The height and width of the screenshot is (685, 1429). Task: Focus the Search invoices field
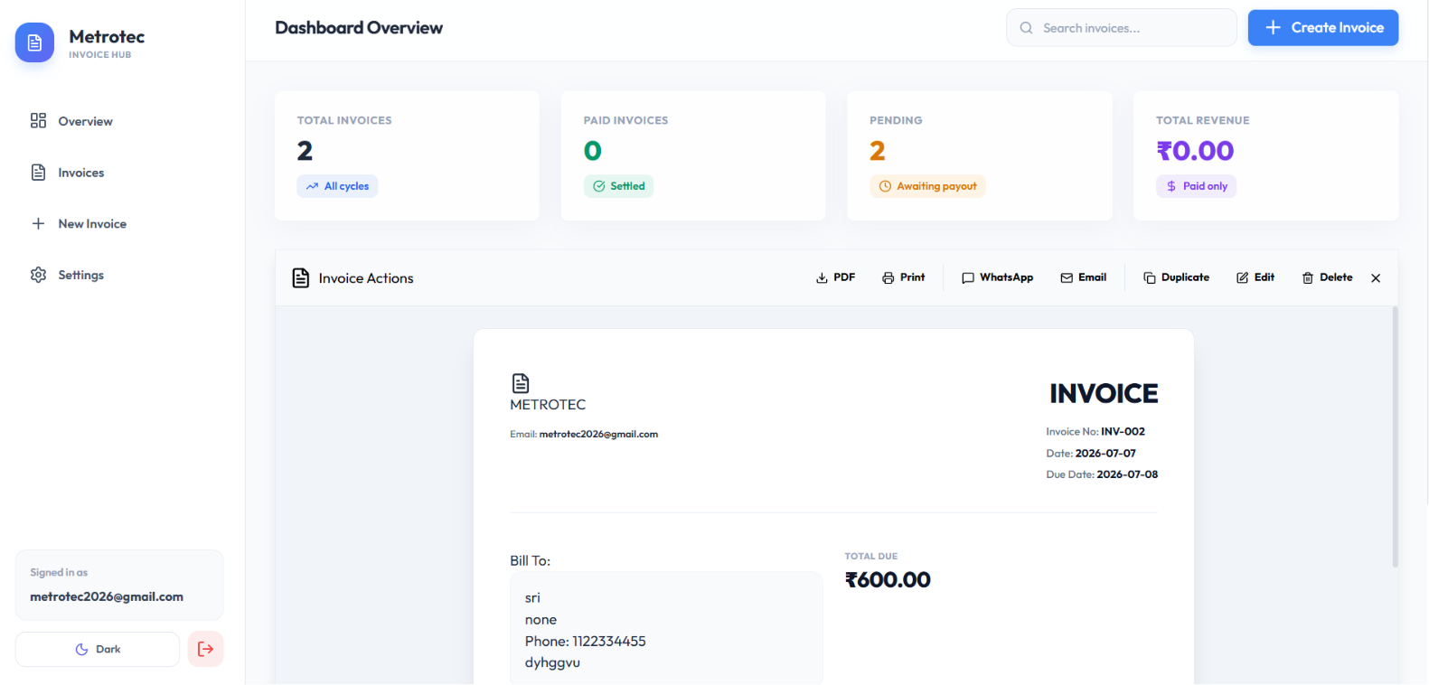click(x=1121, y=28)
